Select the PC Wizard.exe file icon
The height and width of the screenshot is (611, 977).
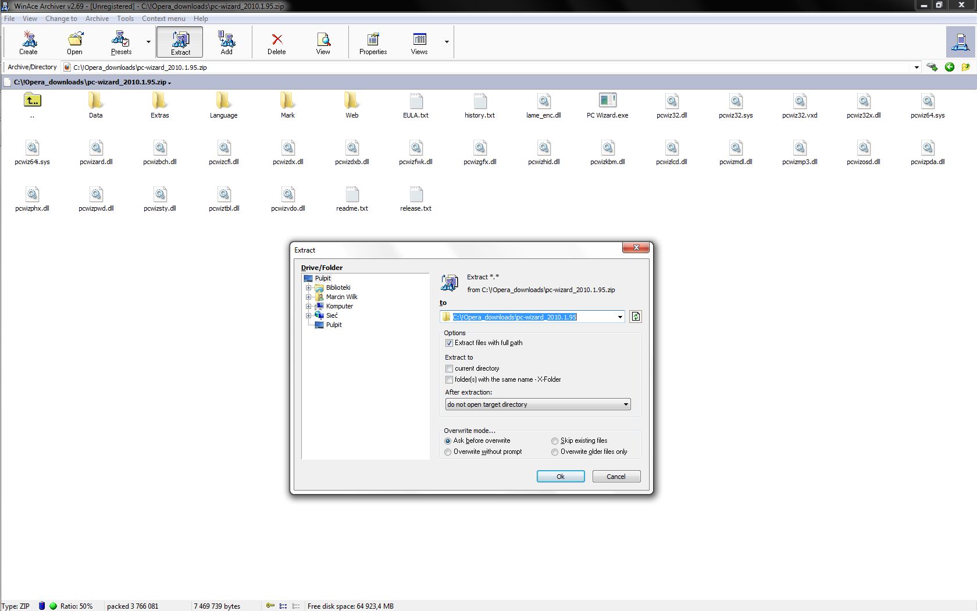pos(608,100)
